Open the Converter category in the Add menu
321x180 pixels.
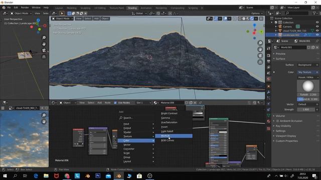coord(136,149)
